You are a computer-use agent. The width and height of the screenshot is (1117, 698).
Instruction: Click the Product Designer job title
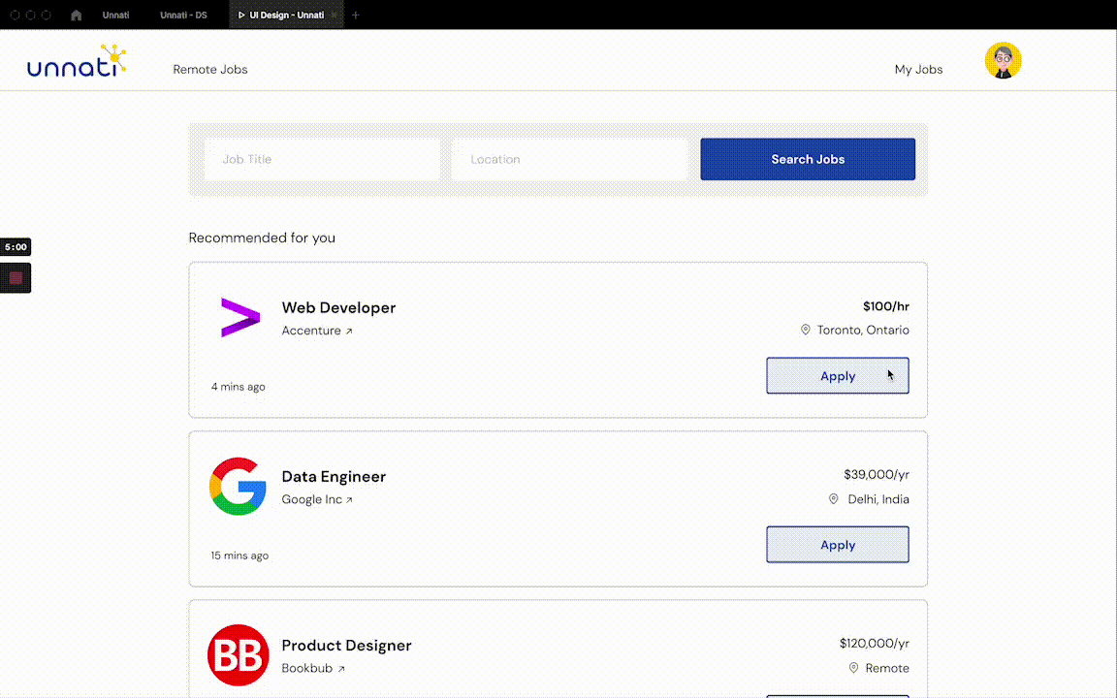click(346, 646)
